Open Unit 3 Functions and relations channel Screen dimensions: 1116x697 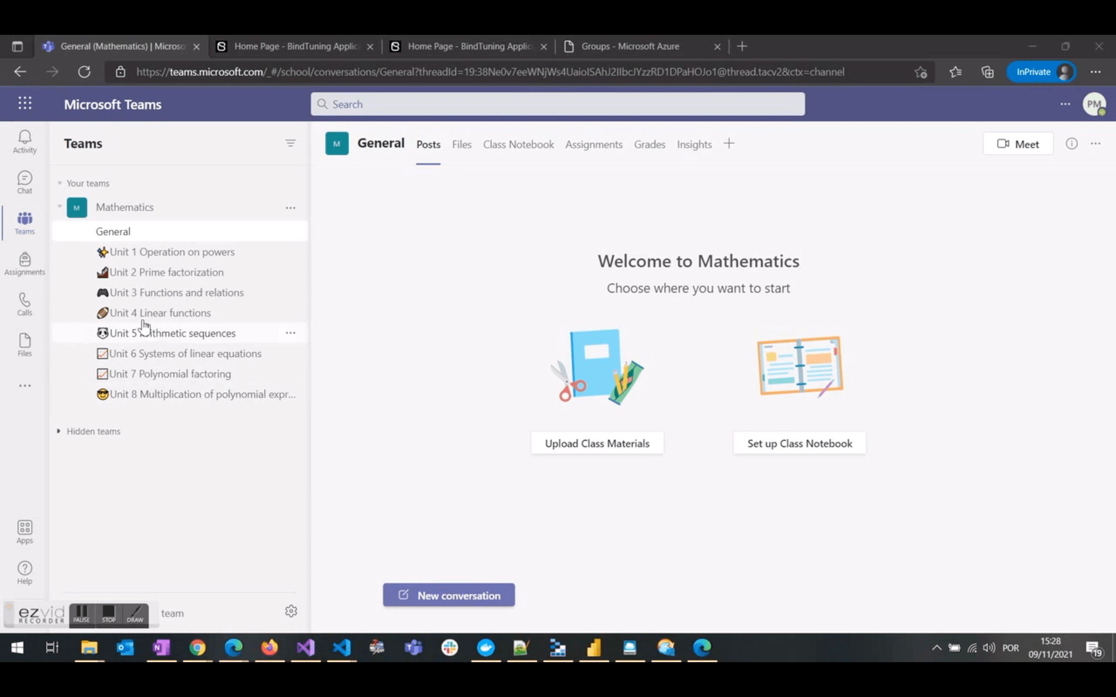tap(180, 292)
